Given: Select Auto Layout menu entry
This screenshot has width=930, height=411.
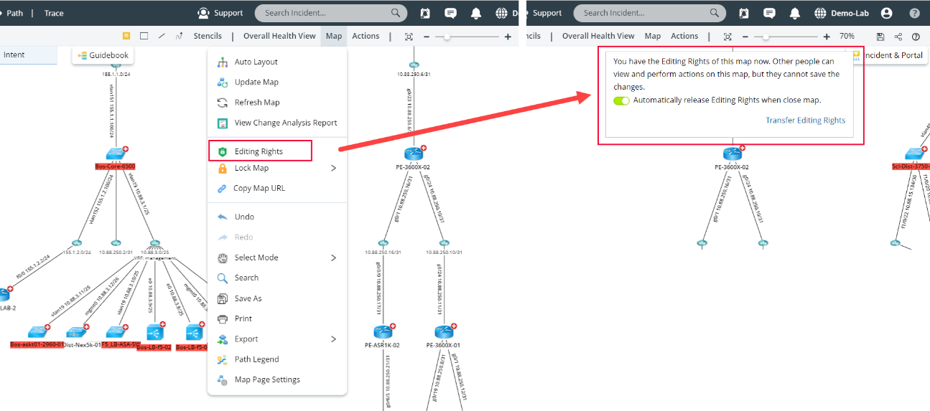Looking at the screenshot, I should 256,62.
